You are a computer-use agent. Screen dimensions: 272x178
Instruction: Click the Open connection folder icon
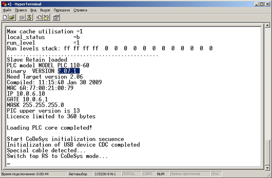(x=12, y=17)
